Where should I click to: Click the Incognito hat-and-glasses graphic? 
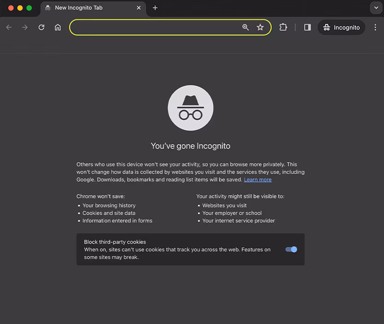[190, 108]
